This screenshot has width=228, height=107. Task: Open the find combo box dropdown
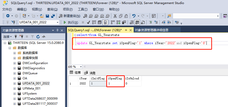[218, 16]
